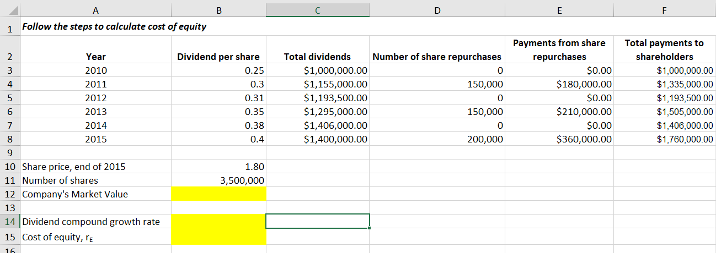716x253 pixels.
Task: Select the active empty cell C14
Action: [x=318, y=221]
